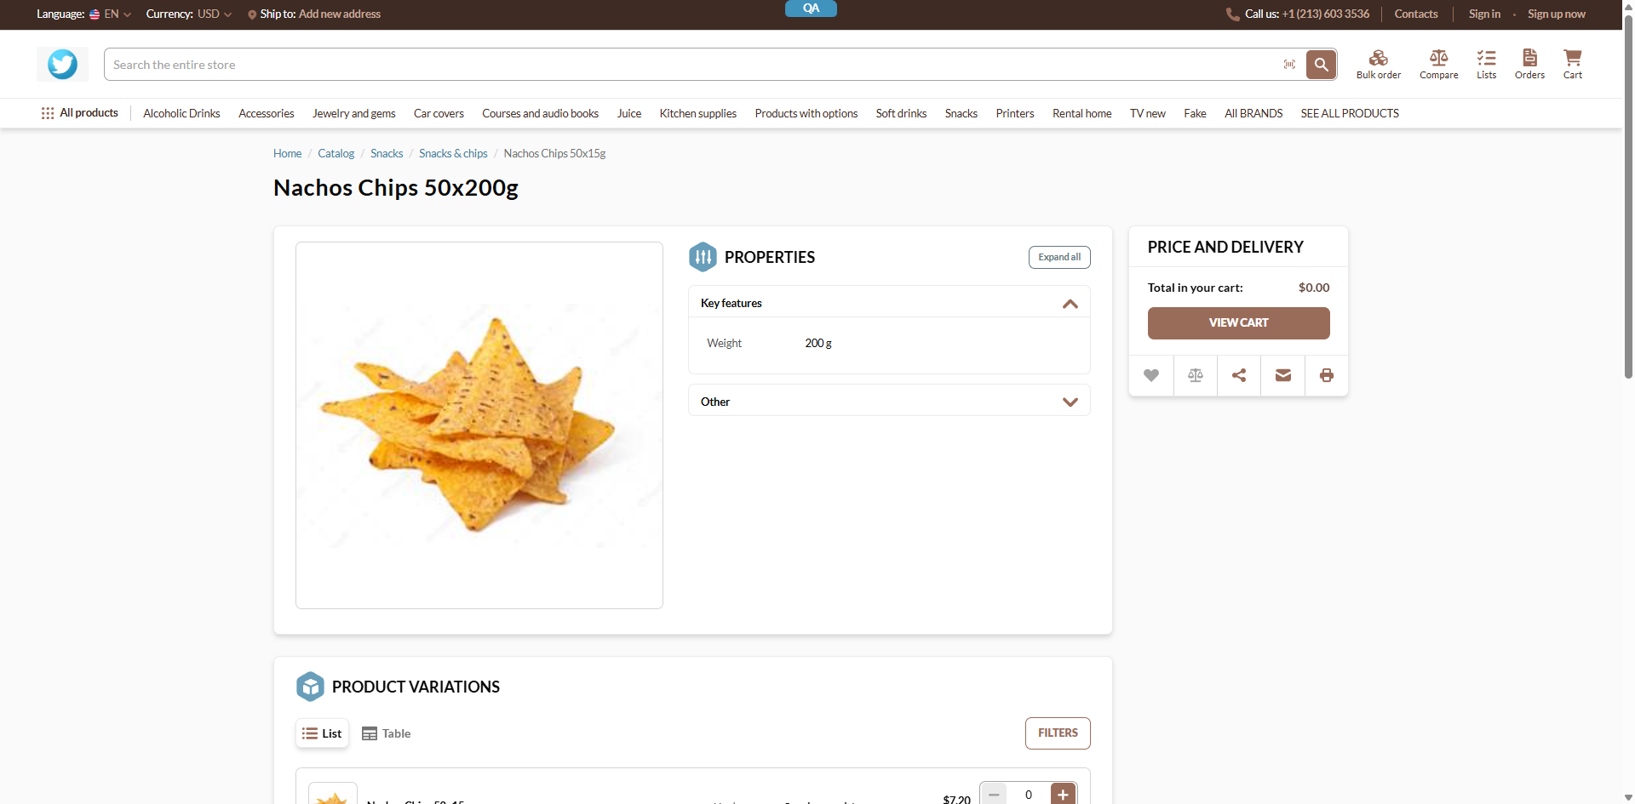Open barcode scanner icon in search bar
1635x804 pixels.
coord(1289,65)
